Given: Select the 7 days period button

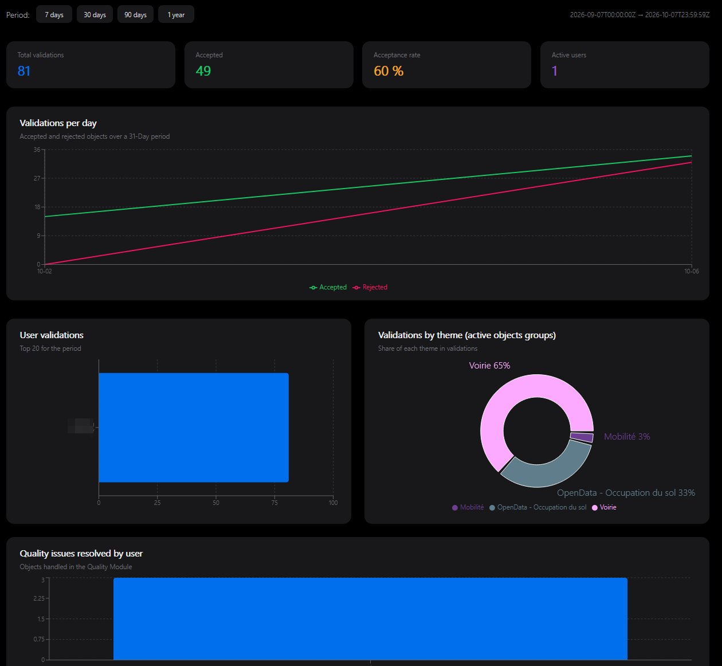Looking at the screenshot, I should (54, 14).
